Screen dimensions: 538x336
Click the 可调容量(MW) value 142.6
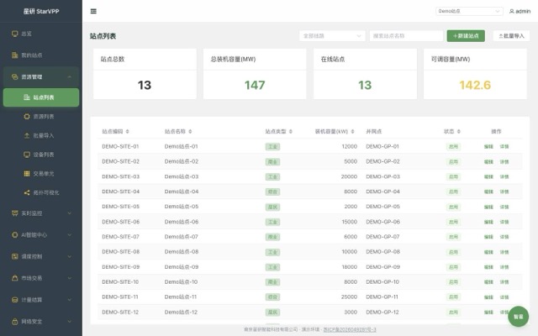pos(475,85)
